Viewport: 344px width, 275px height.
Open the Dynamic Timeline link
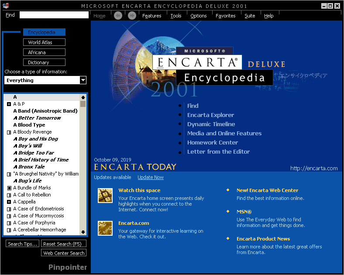211,124
